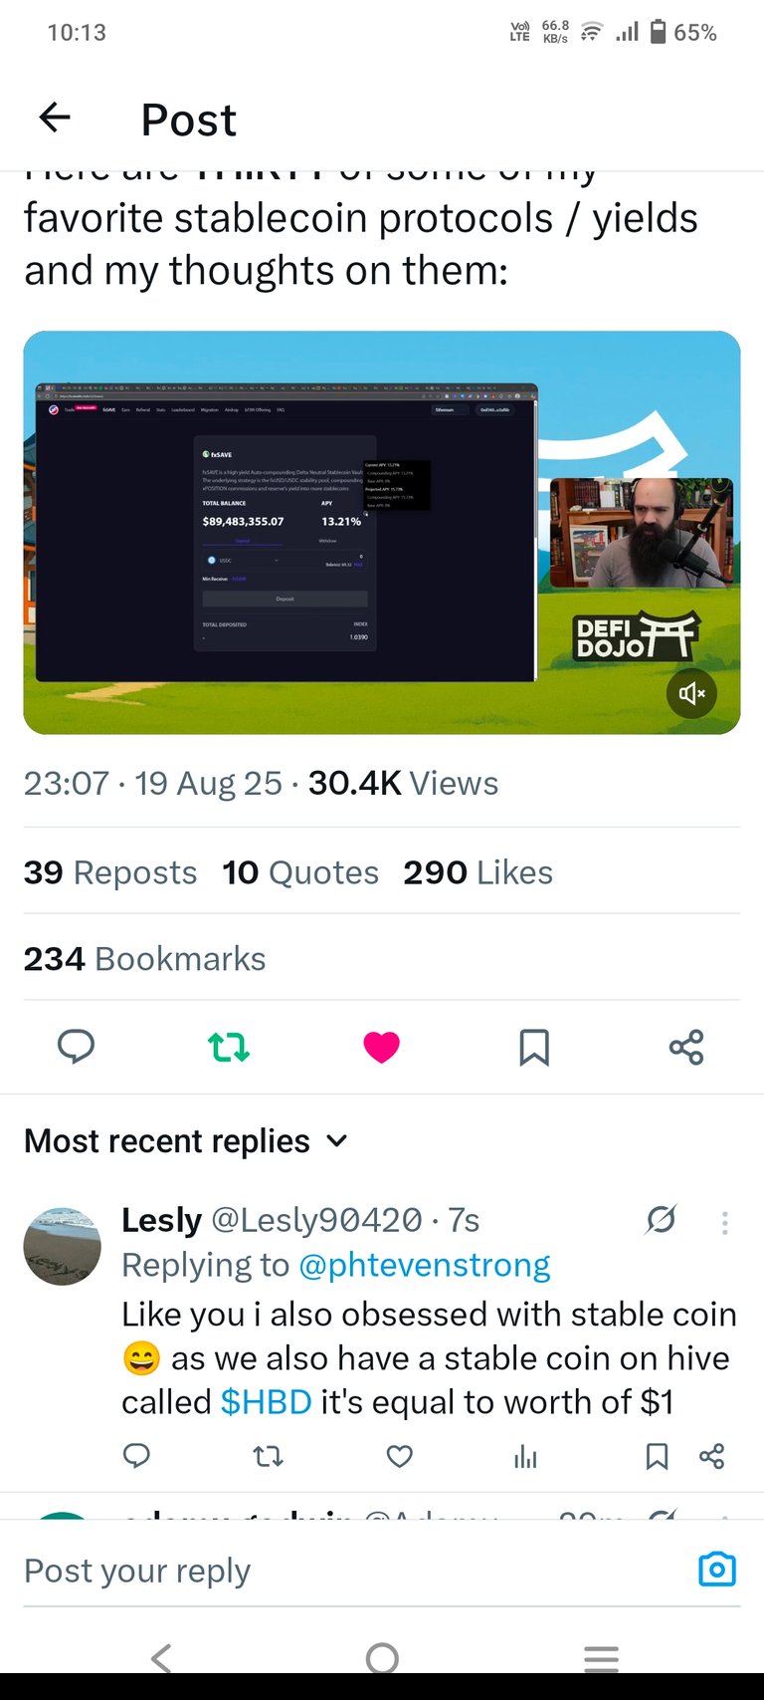Share the main post
764x1700 pixels.
click(x=686, y=1047)
